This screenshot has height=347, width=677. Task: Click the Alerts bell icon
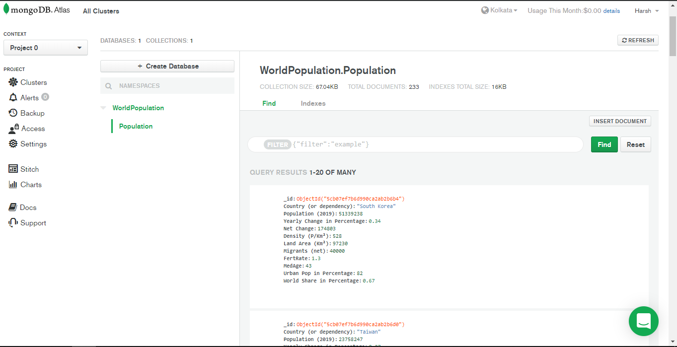click(13, 97)
